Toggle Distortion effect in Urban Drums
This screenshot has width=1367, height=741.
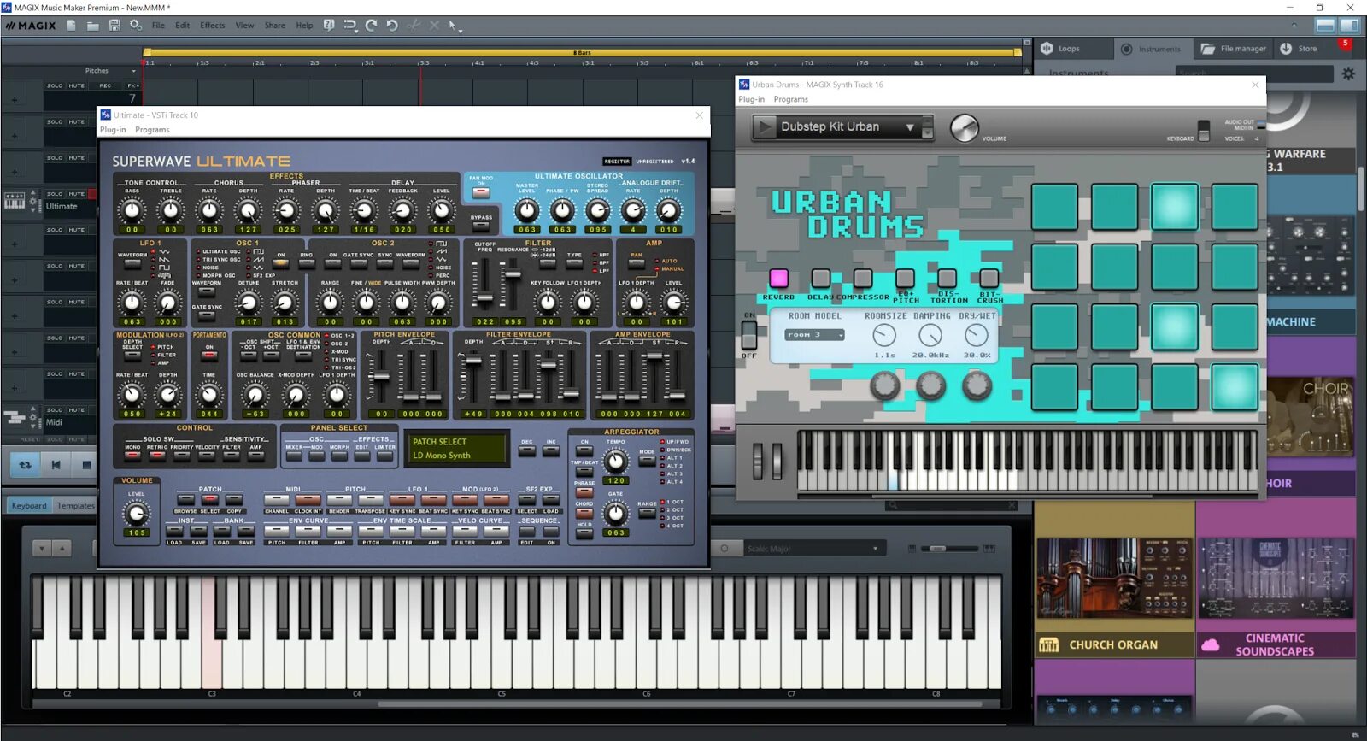[947, 278]
